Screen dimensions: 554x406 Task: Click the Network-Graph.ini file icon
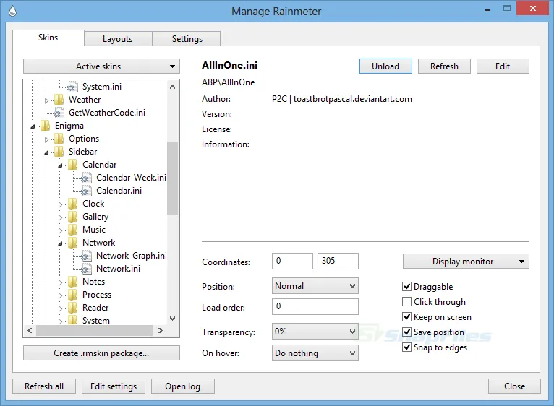coord(86,256)
